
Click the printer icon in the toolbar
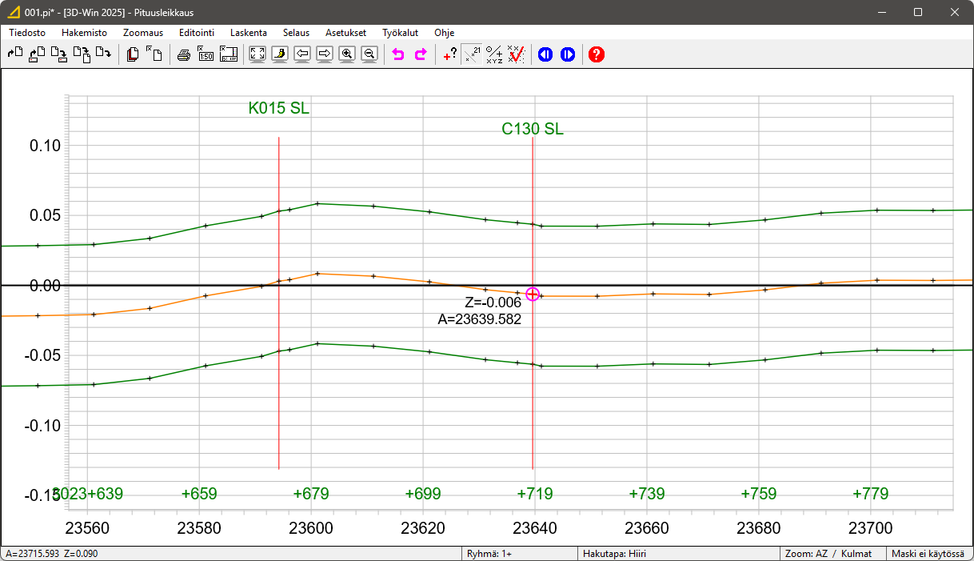click(x=184, y=54)
